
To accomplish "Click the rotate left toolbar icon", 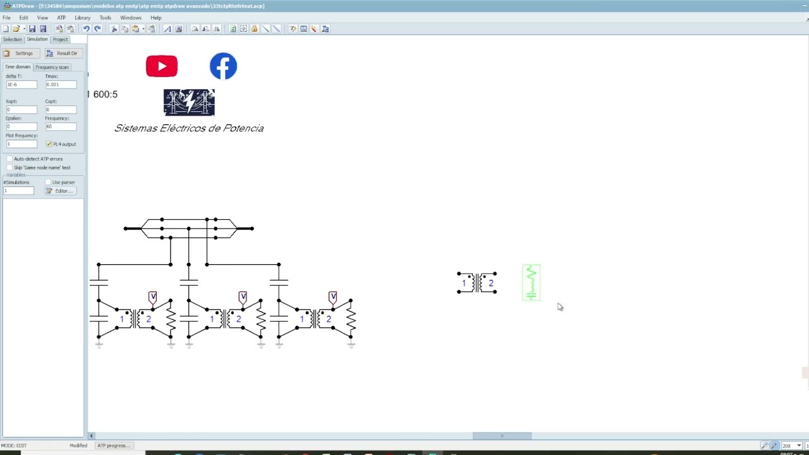I will 195,28.
